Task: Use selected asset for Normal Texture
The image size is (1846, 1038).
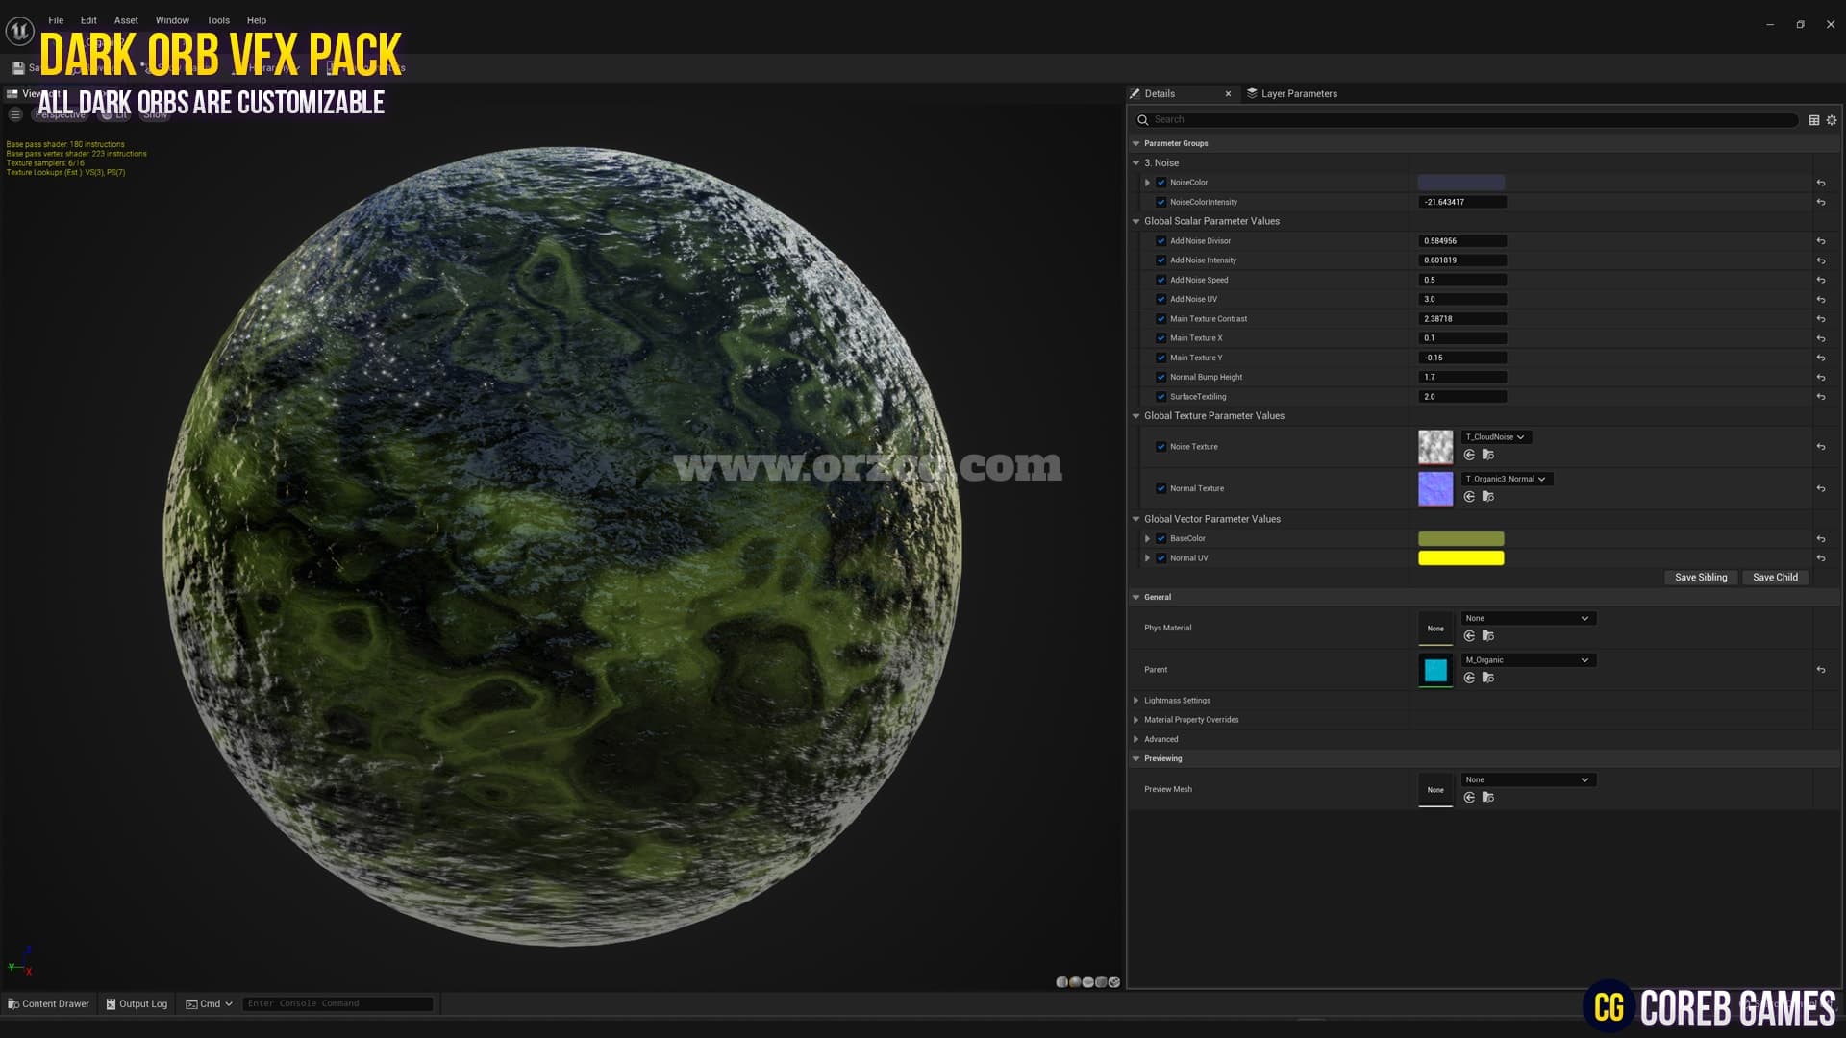Action: point(1469,497)
